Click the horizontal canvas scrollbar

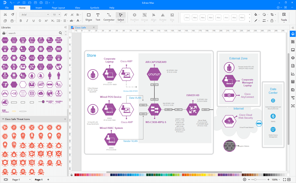click(174, 172)
